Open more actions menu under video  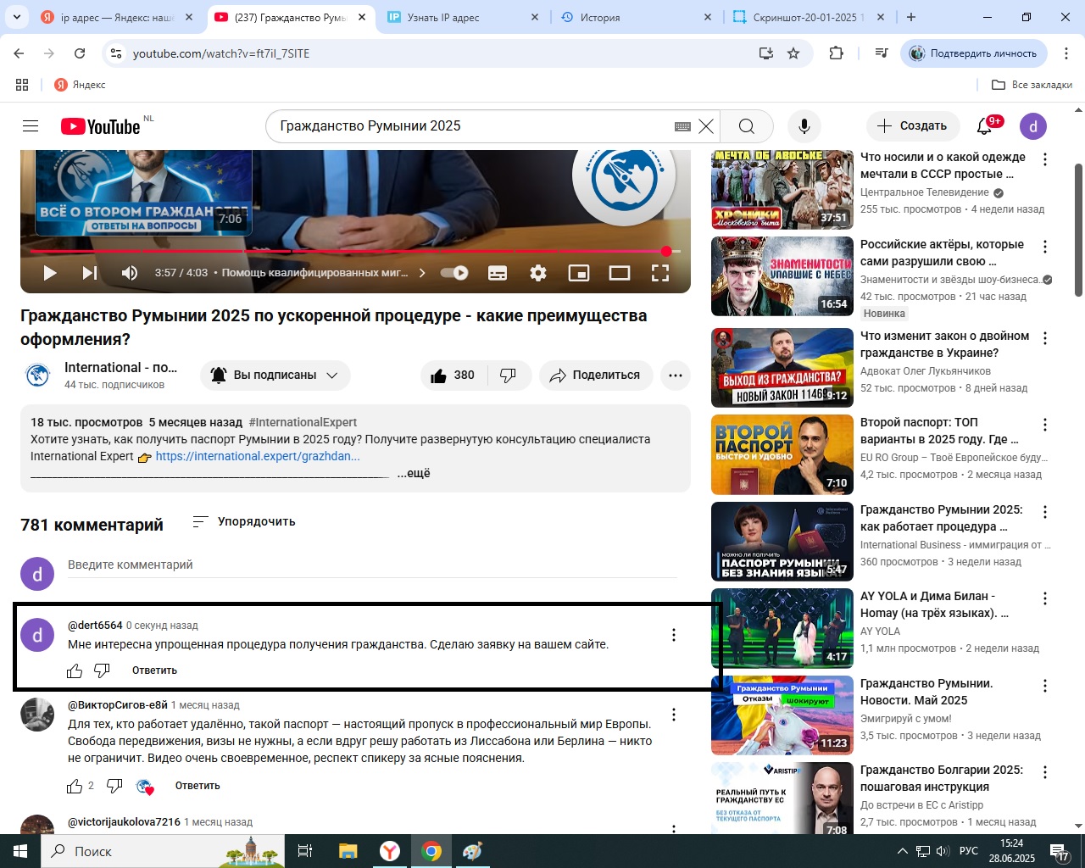pos(676,376)
